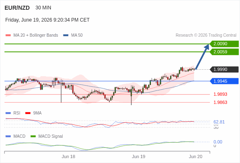Click the EUR/NZD chart title
The height and width of the screenshot is (163, 240).
[17, 8]
